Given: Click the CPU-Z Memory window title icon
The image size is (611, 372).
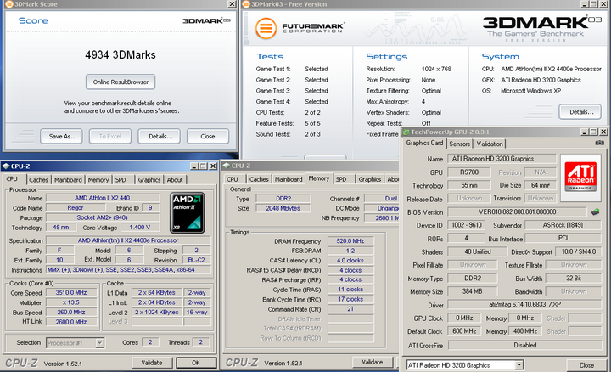Looking at the screenshot, I should click(226, 166).
